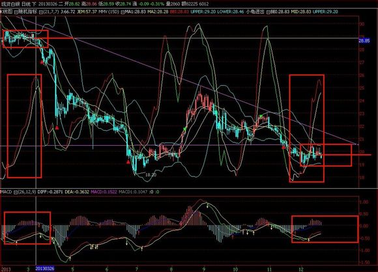
Task: Click month 7 on the time axis
Action: (137, 269)
